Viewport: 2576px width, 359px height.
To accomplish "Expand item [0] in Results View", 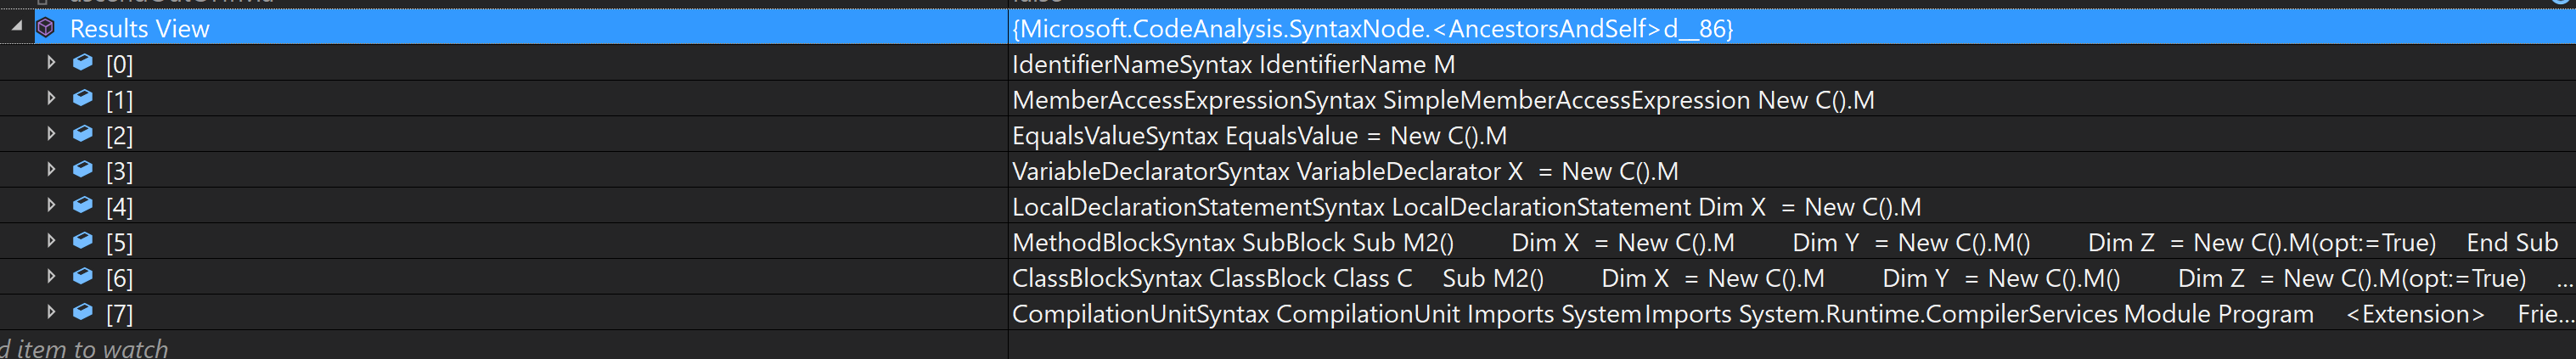I will [51, 63].
